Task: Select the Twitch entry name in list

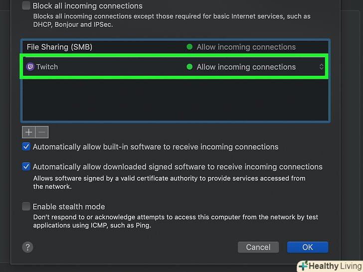Action: coord(47,67)
